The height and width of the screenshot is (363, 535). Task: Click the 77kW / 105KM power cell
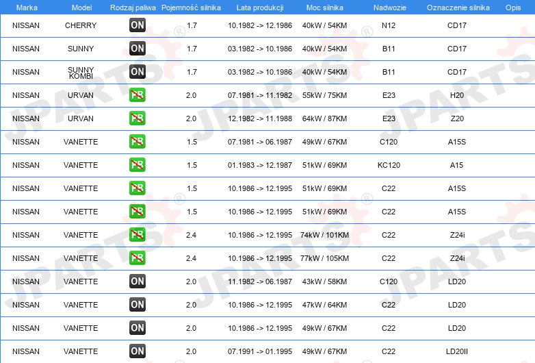[324, 258]
